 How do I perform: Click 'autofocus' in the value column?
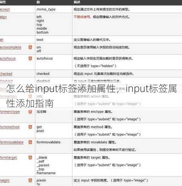(x=45, y=59)
